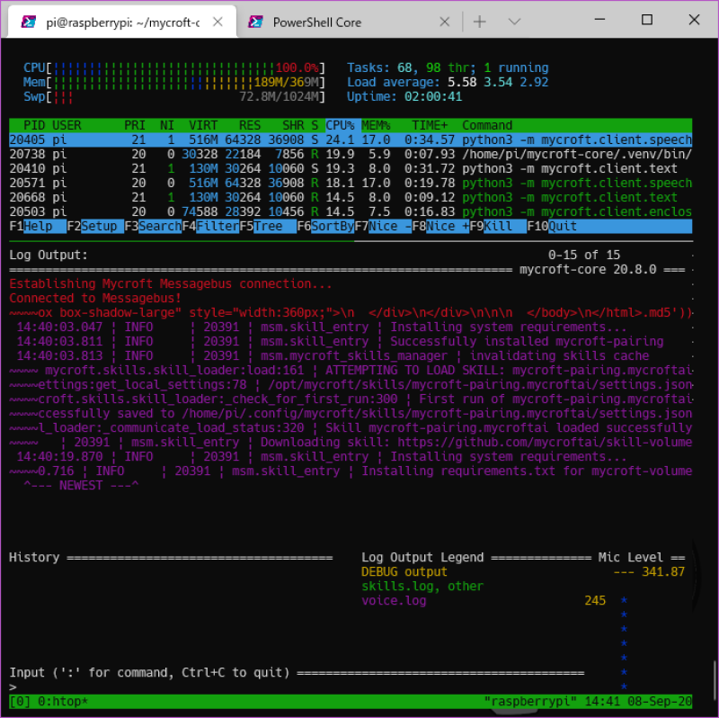This screenshot has width=719, height=718.
Task: Close the pi@raspberrypi terminal tab
Action: (x=217, y=22)
